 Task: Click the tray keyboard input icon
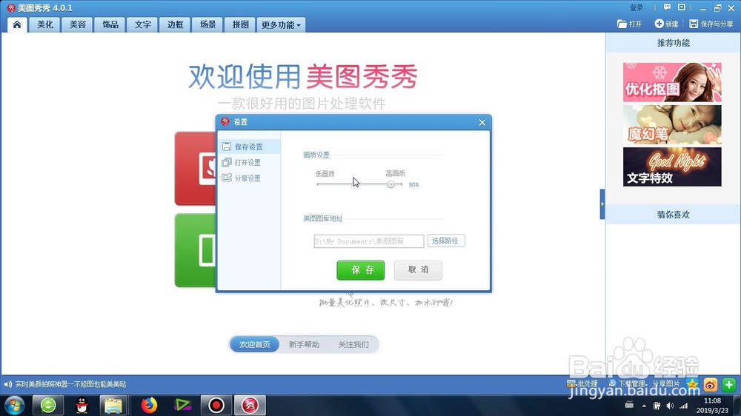click(629, 405)
